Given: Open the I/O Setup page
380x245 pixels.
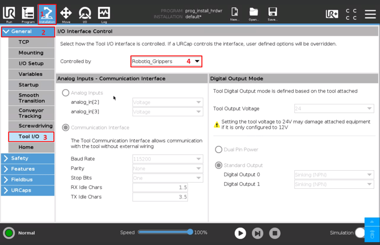Looking at the screenshot, I should [x=32, y=64].
